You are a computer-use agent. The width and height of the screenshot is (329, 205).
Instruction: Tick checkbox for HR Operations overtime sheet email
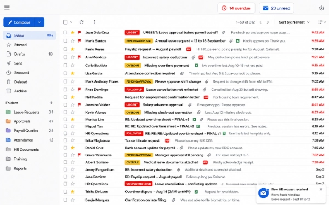(x=65, y=133)
